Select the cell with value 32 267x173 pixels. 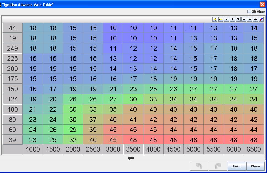coord(73,140)
